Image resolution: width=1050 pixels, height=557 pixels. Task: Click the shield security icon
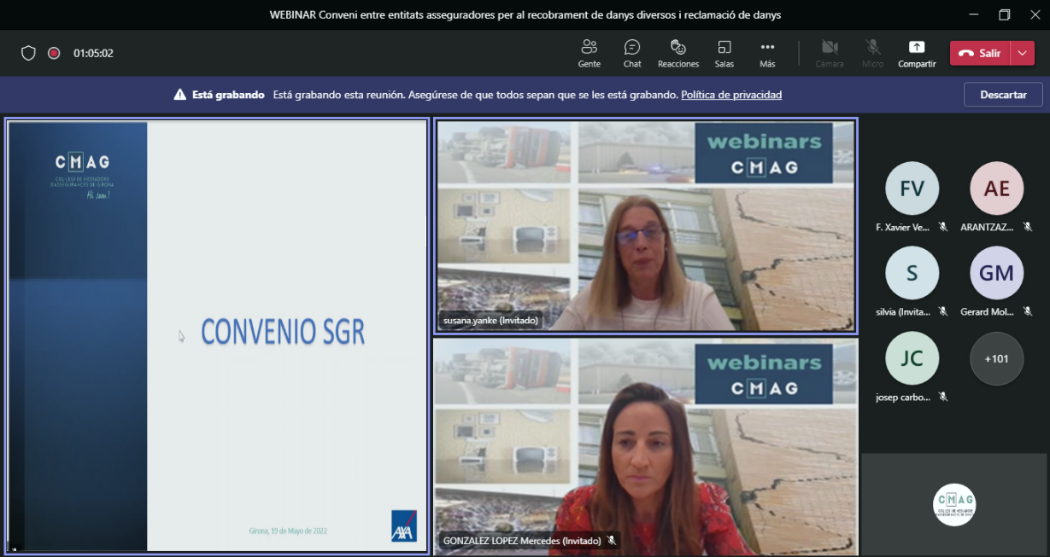tap(28, 53)
